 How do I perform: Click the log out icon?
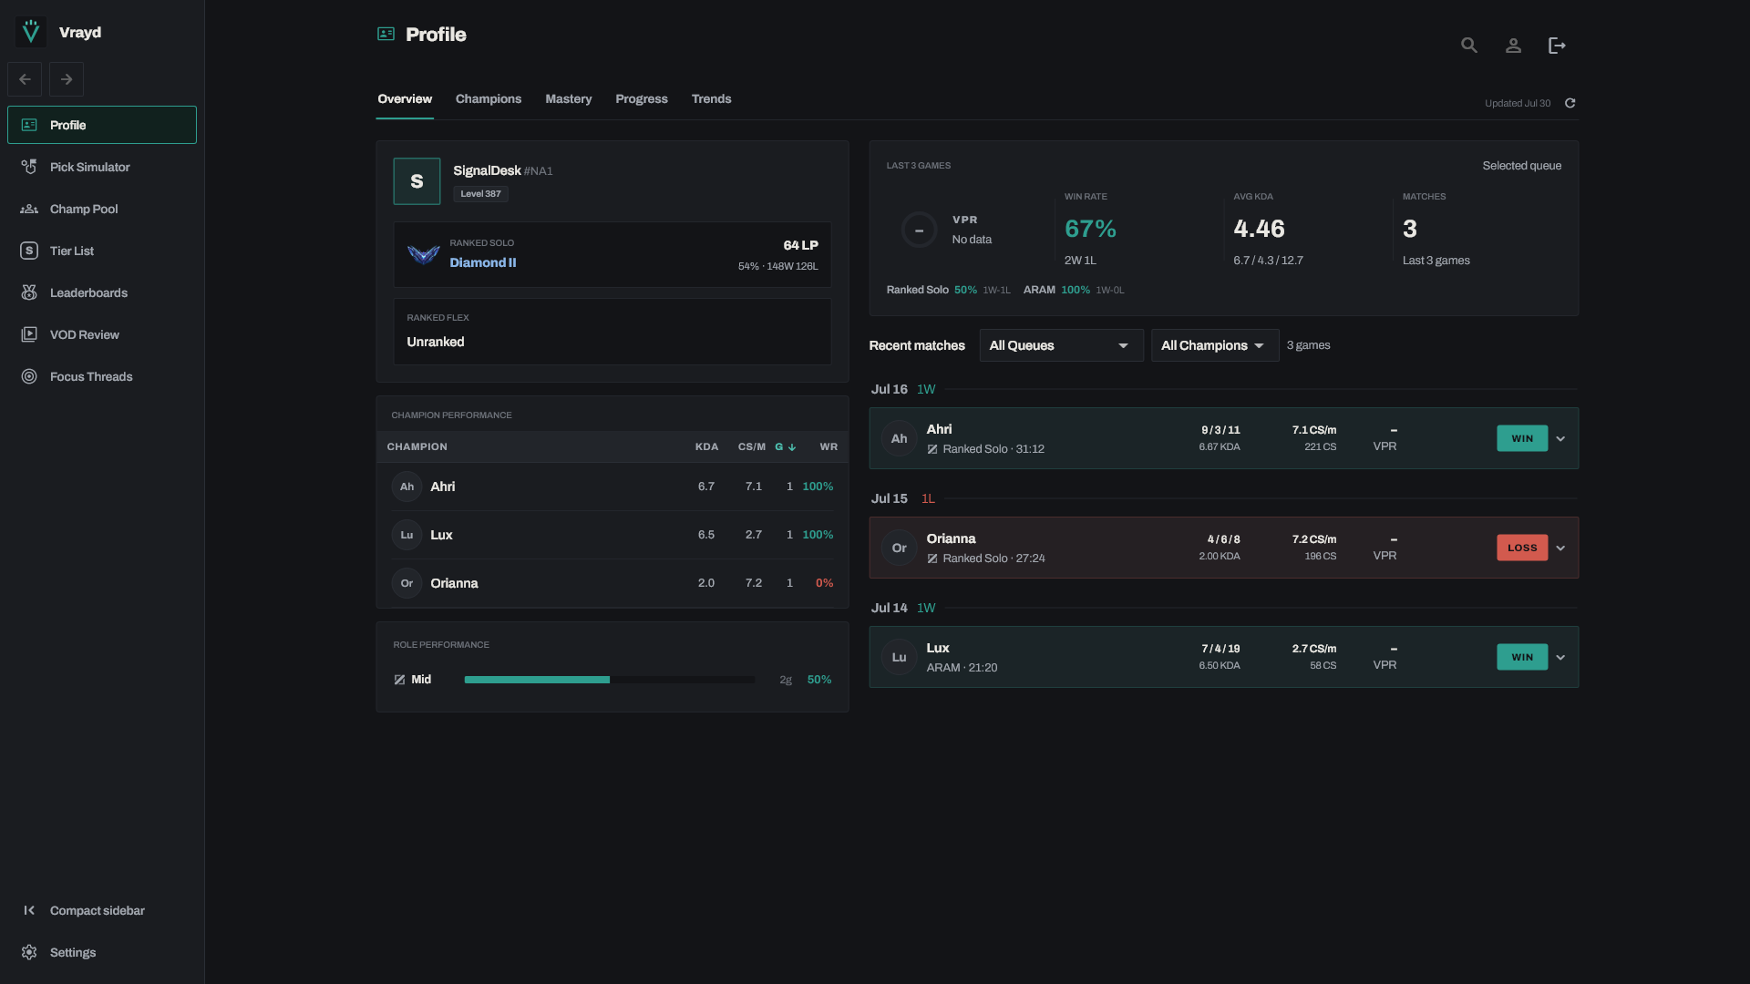[1557, 46]
